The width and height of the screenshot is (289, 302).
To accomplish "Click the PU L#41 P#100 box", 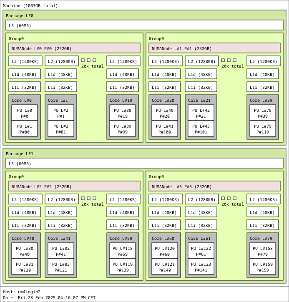I will [165, 129].
